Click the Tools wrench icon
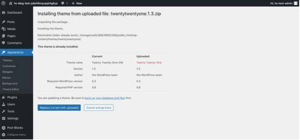 tap(4, 111)
